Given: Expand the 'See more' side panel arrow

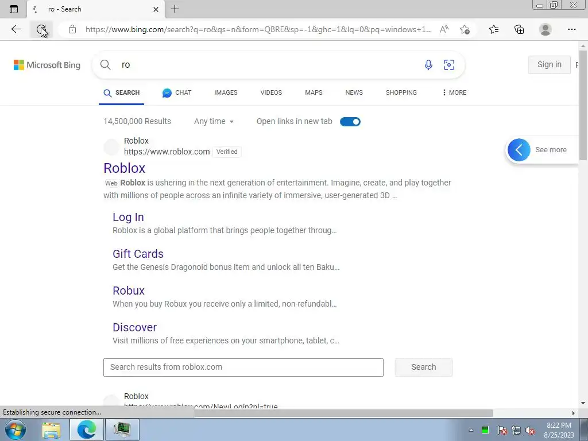Looking at the screenshot, I should coord(519,150).
